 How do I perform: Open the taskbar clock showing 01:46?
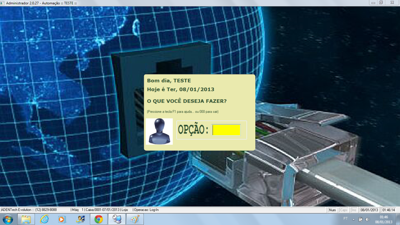coord(384,219)
